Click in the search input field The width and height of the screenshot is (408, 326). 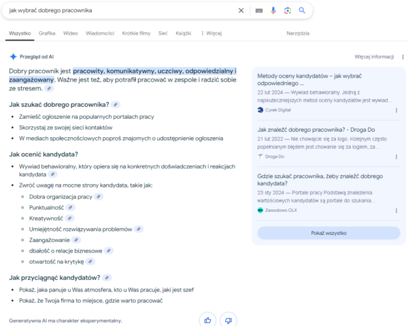tap(122, 10)
